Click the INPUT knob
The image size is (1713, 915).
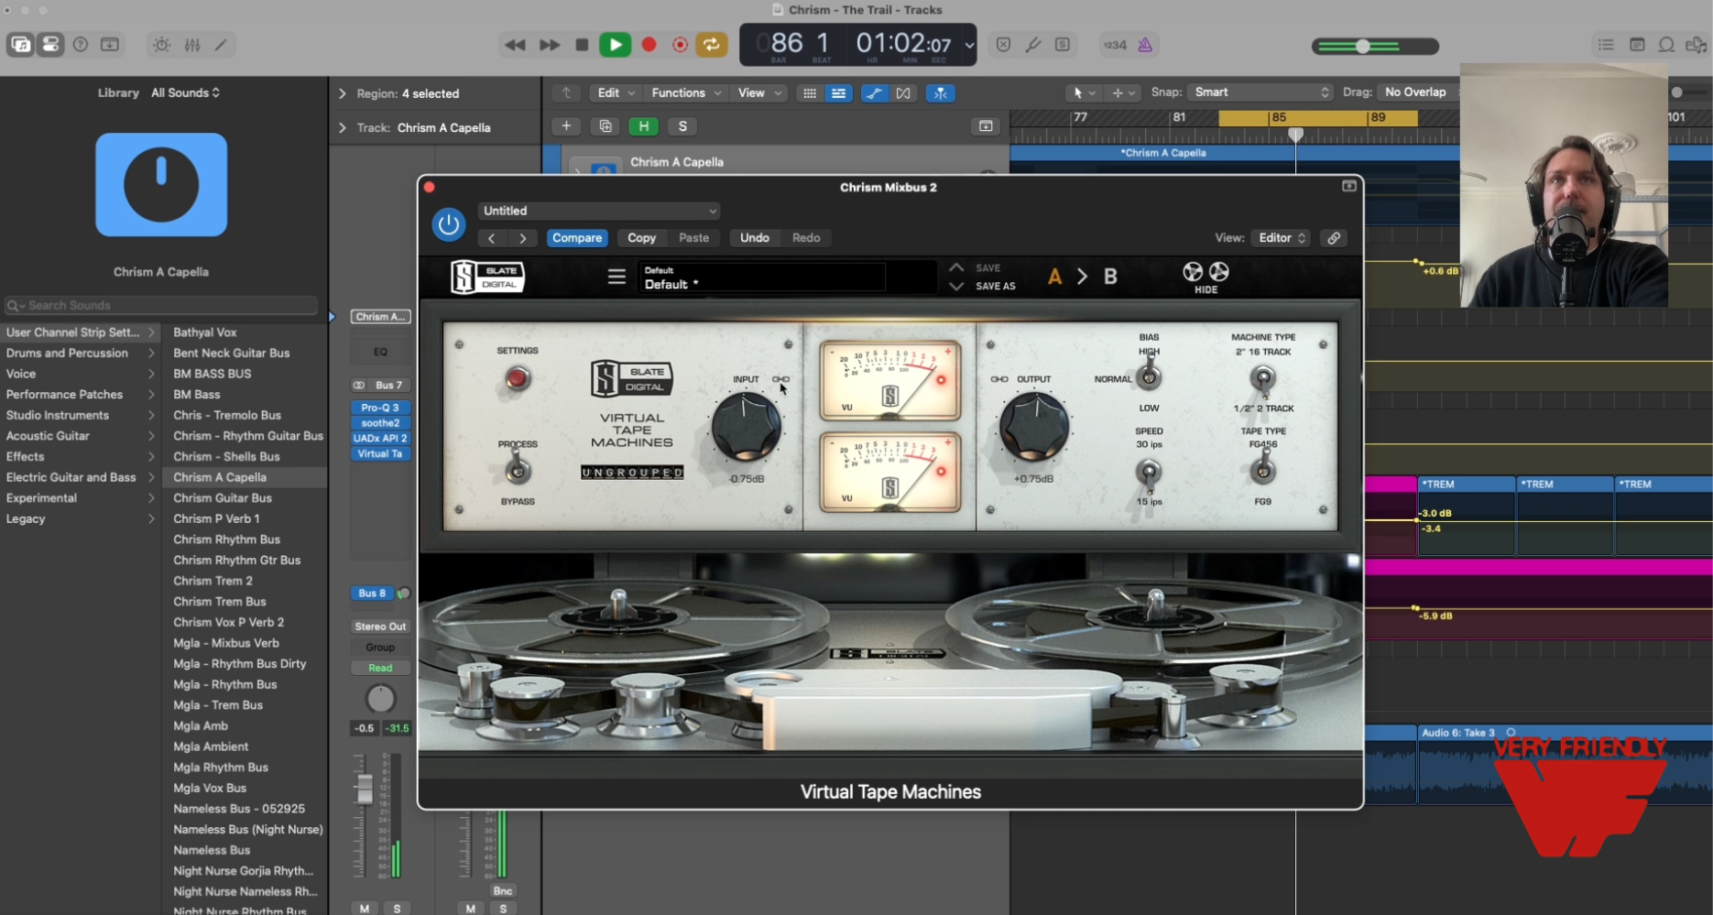point(747,427)
